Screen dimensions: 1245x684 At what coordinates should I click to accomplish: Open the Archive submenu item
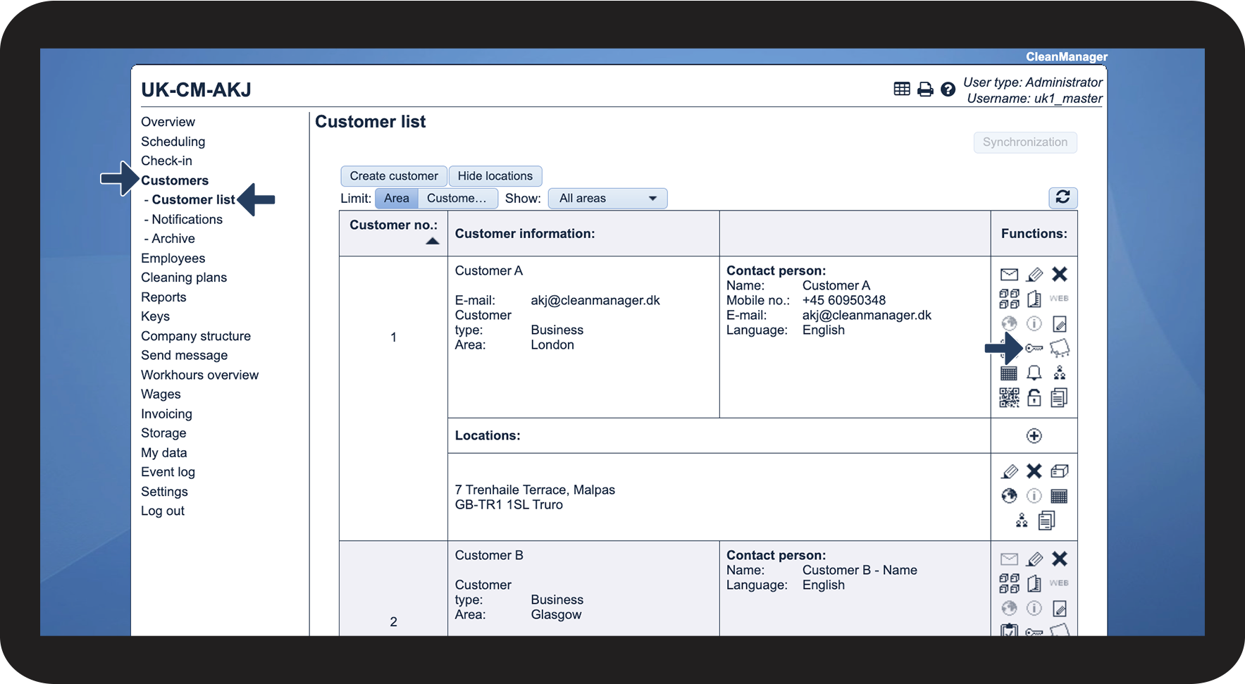tap(173, 239)
